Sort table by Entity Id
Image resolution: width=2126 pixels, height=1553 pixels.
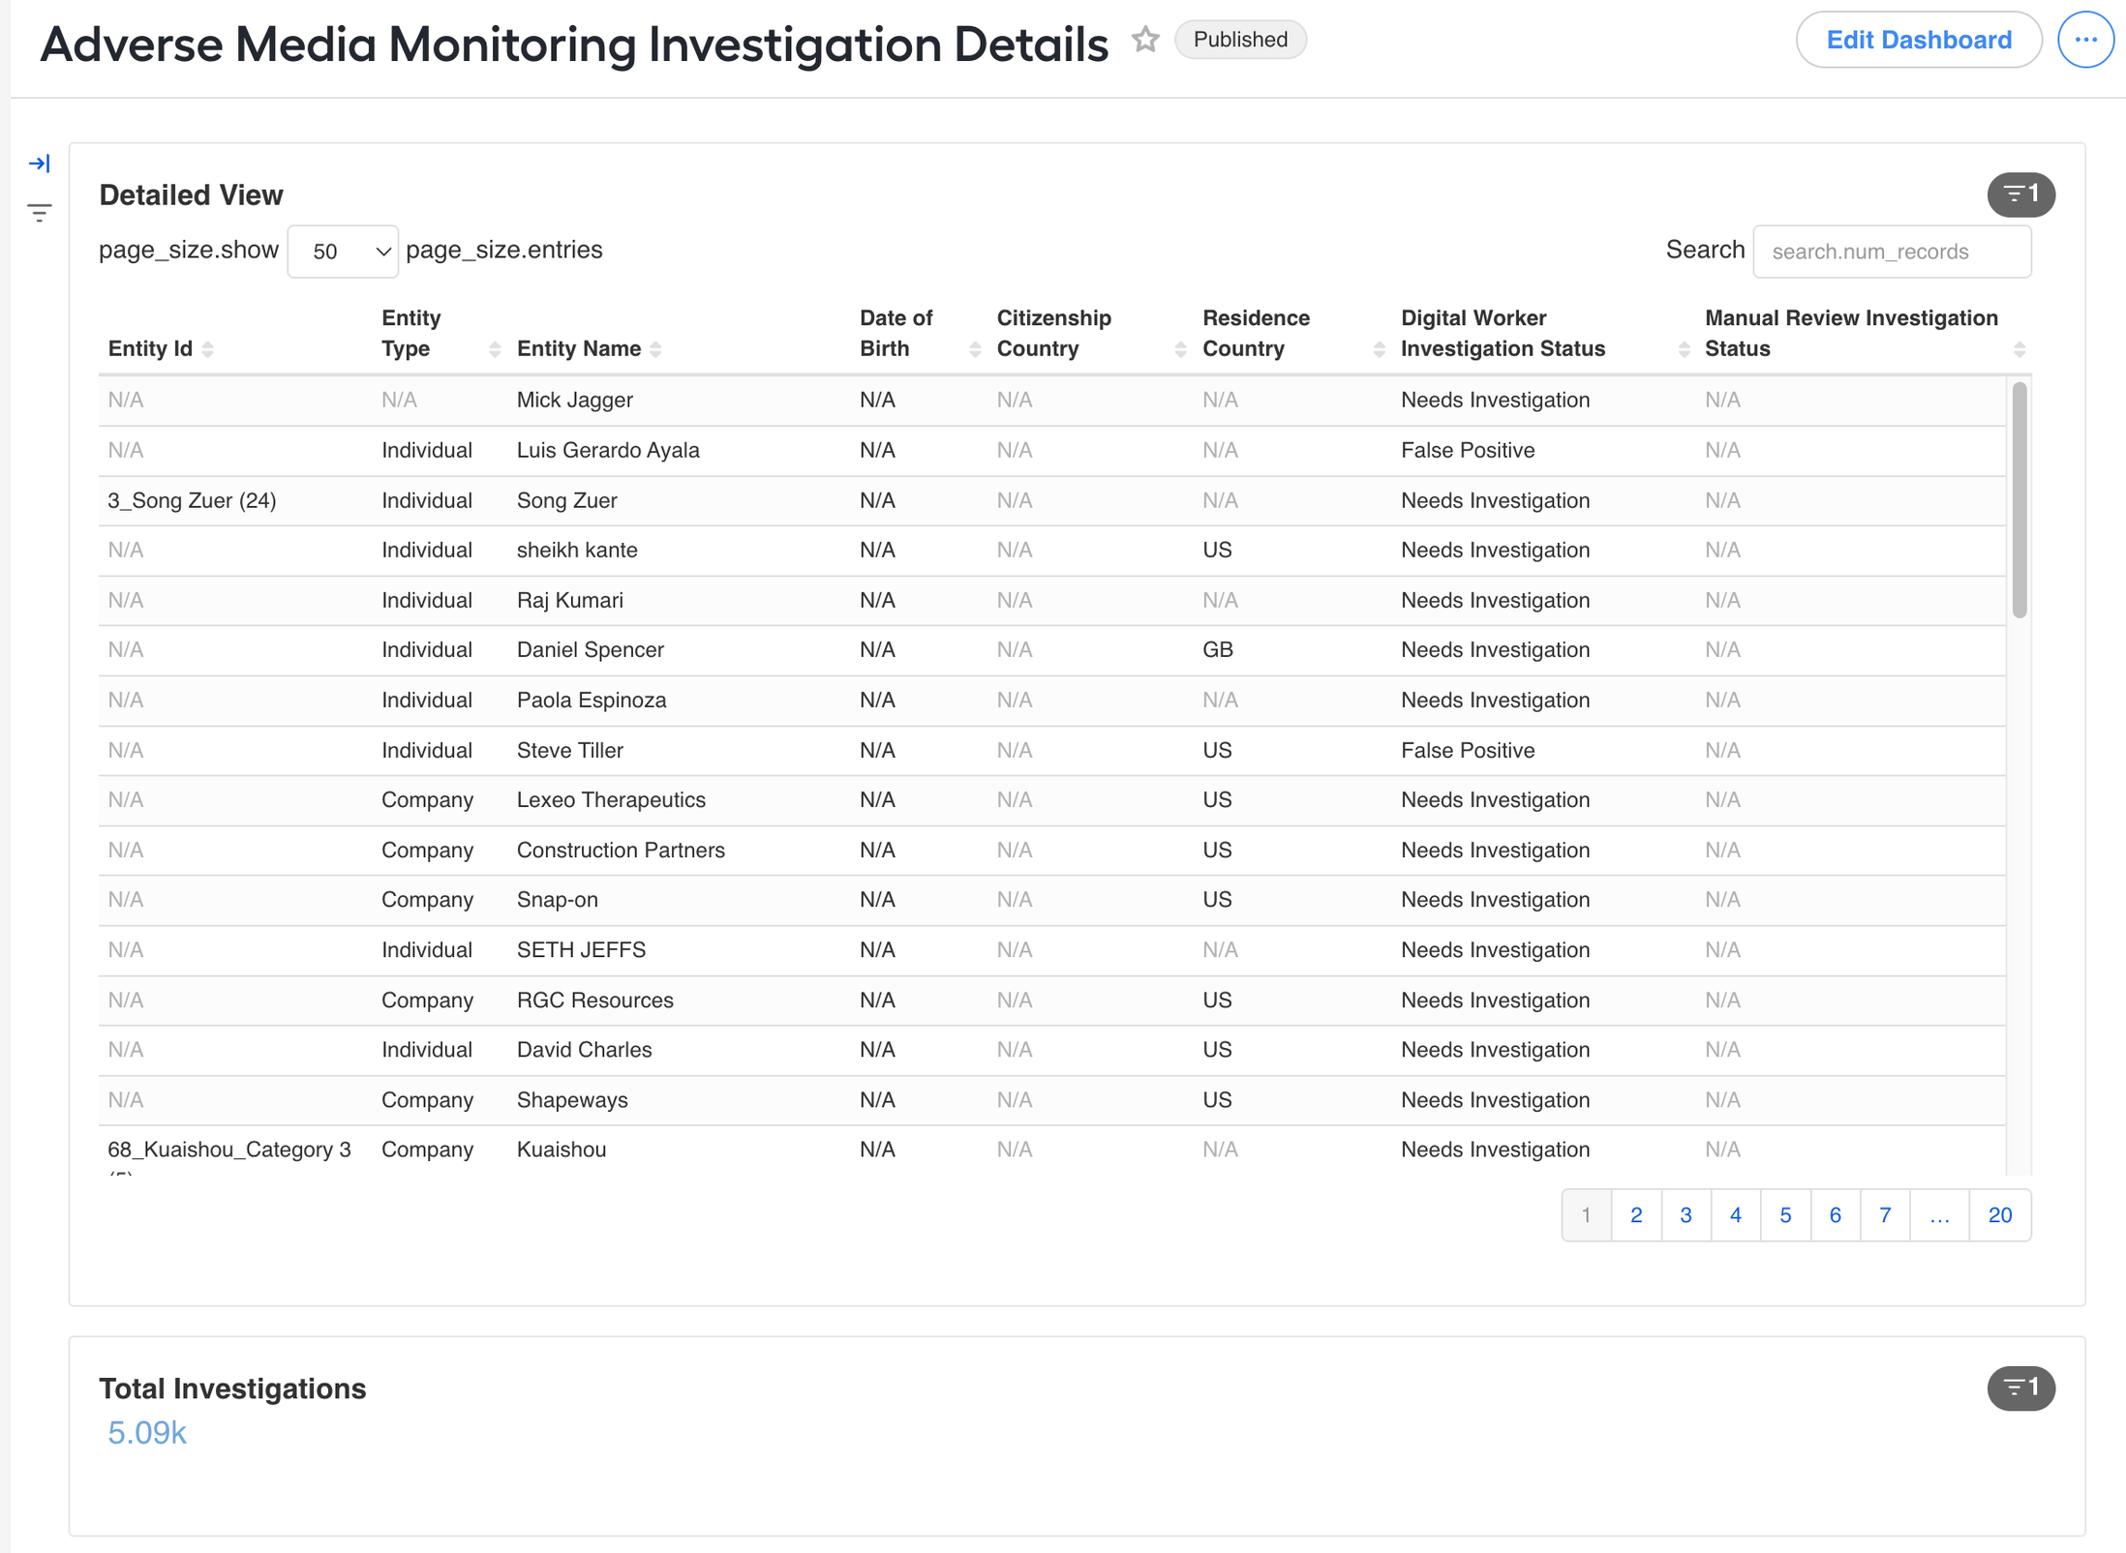[208, 349]
